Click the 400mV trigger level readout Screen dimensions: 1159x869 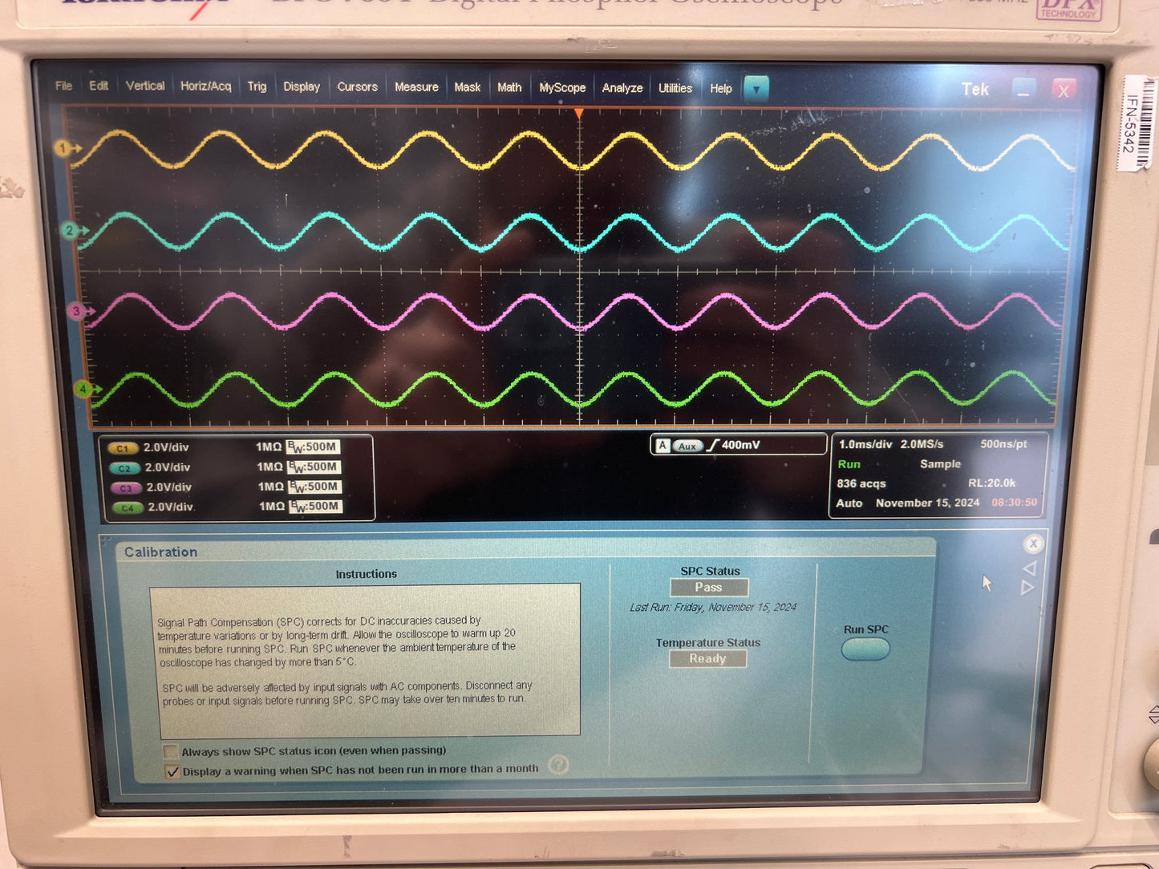pos(740,445)
